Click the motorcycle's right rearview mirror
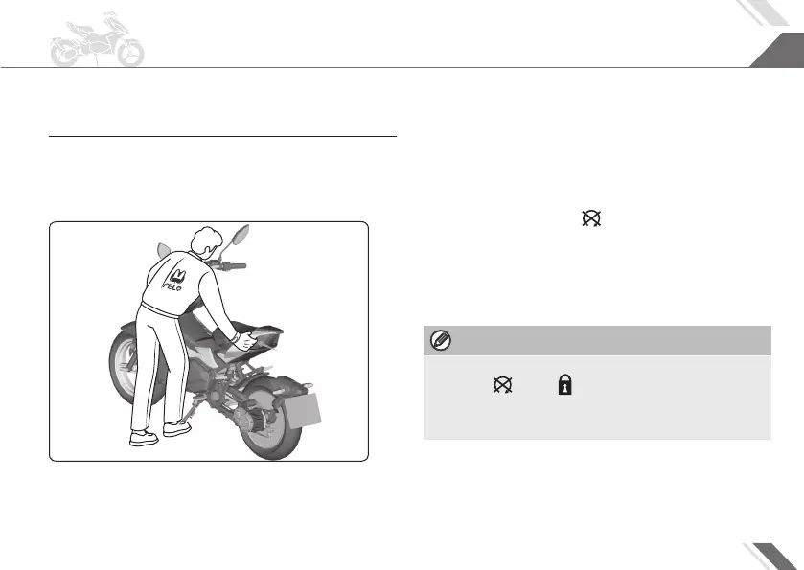This screenshot has width=804, height=570. (x=241, y=235)
